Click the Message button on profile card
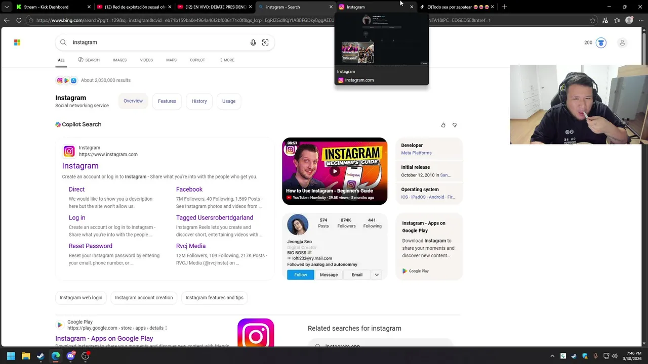Screen dimensions: 648x364 point(329,275)
